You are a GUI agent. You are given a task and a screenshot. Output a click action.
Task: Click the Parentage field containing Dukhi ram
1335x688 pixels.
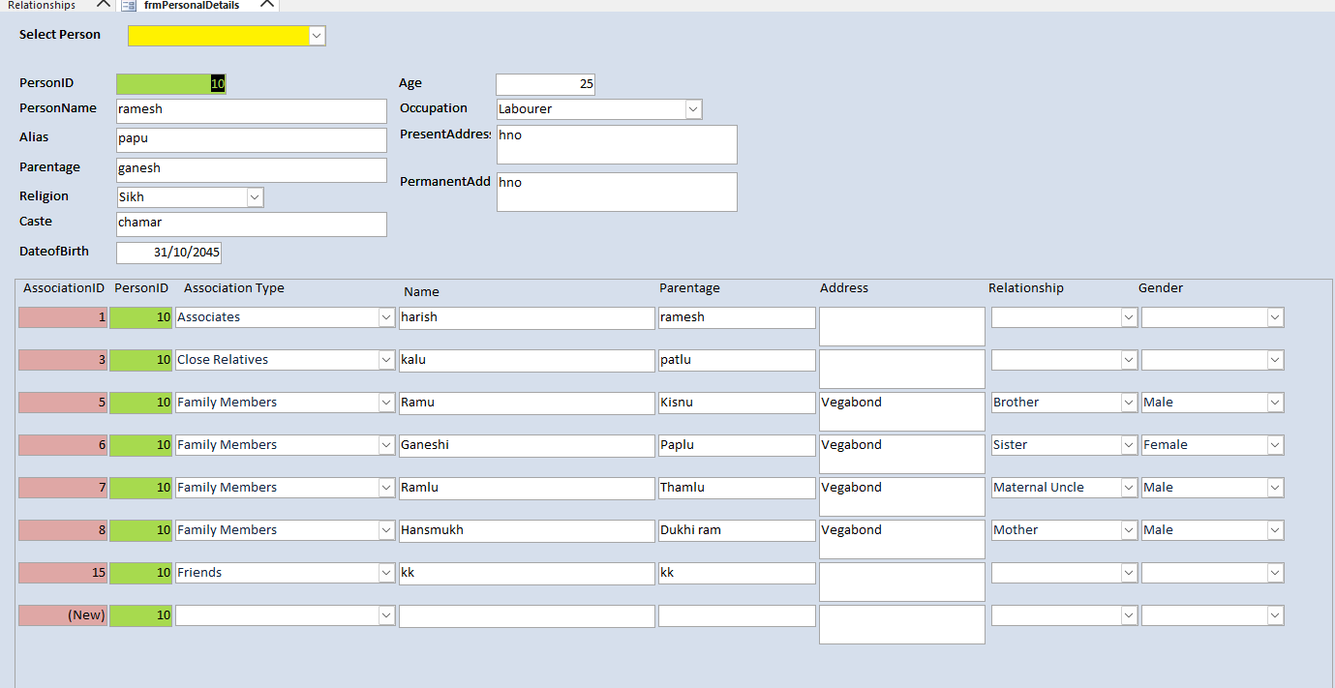pos(737,530)
